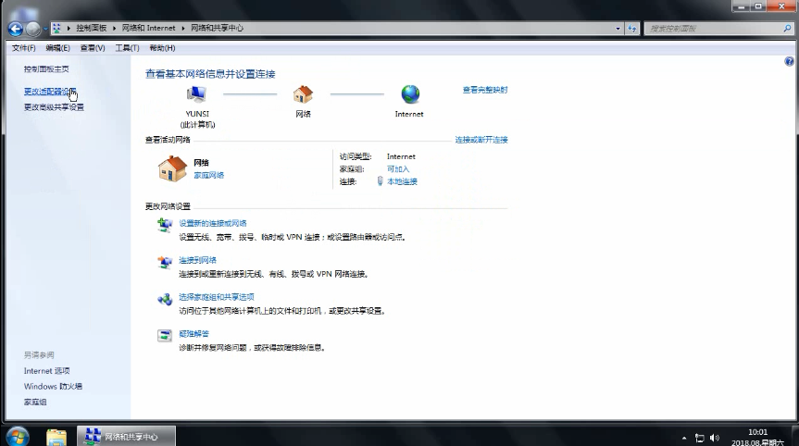Expand the address bar history dropdown arrow
Viewport: 799px width, 446px height.
pyautogui.click(x=618, y=29)
